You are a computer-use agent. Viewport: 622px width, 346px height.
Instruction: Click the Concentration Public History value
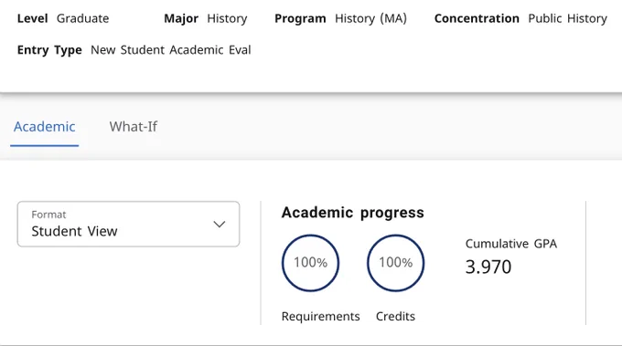point(568,18)
